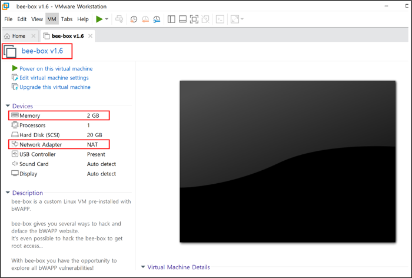
Task: Click the edit settings icon beside Edit link
Action: tap(15, 78)
